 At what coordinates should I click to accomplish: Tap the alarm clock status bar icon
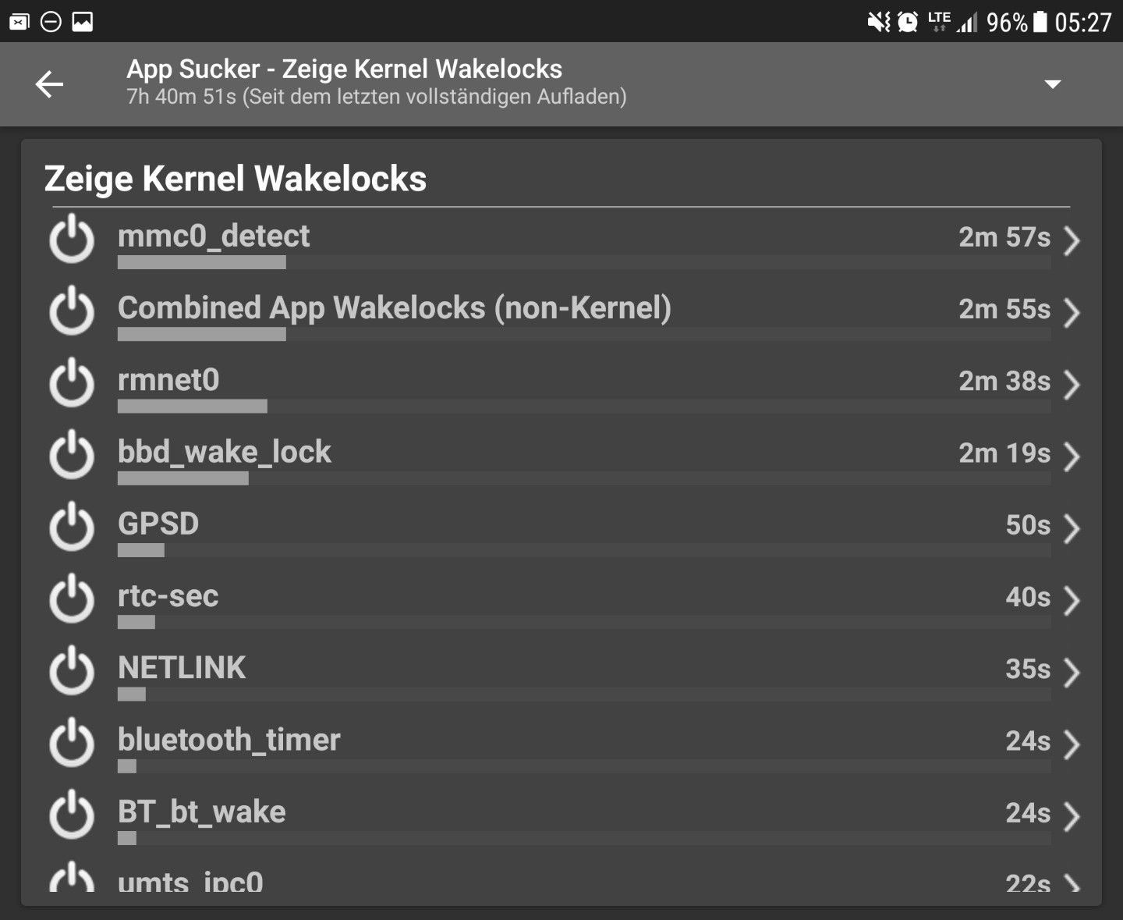pyautogui.click(x=908, y=22)
